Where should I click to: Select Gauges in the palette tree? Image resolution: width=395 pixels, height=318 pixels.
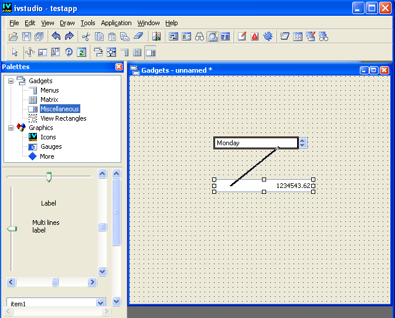(50, 146)
